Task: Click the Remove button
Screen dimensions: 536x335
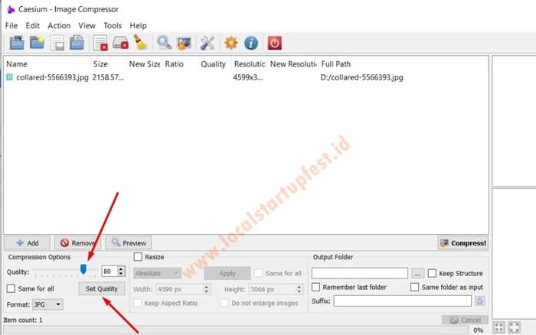Action: point(77,242)
